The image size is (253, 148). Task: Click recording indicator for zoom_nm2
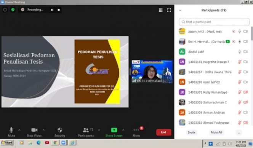click(x=234, y=32)
